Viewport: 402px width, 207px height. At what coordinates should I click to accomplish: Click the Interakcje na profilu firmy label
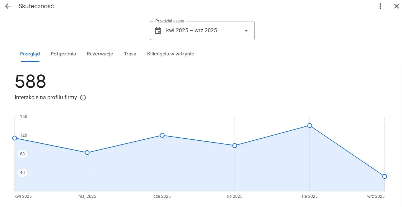pos(46,98)
